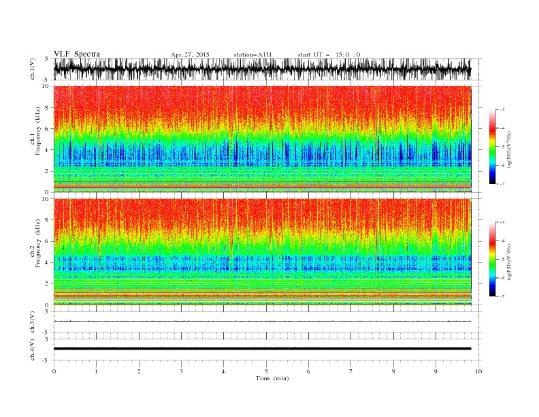Click the "10" kHz tick on ch.1 frequency axis
Image resolution: width=539 pixels, height=417 pixels.
[x=46, y=86]
